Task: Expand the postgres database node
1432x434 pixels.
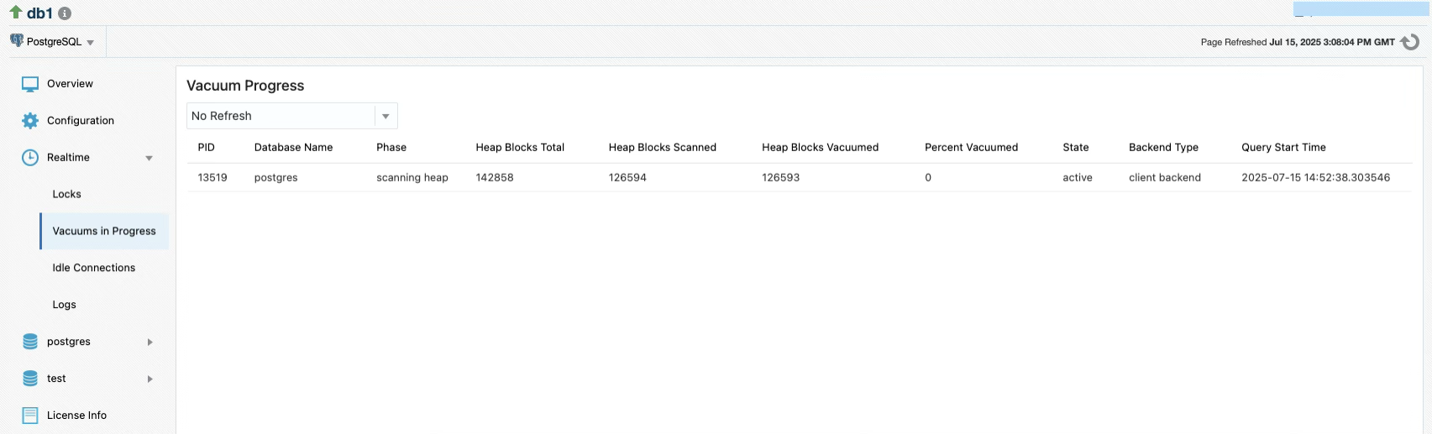Action: pos(150,342)
